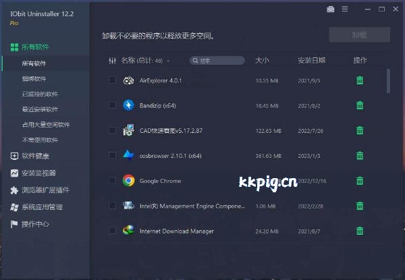
Task: Sort by the 大小 column header
Action: [x=262, y=61]
